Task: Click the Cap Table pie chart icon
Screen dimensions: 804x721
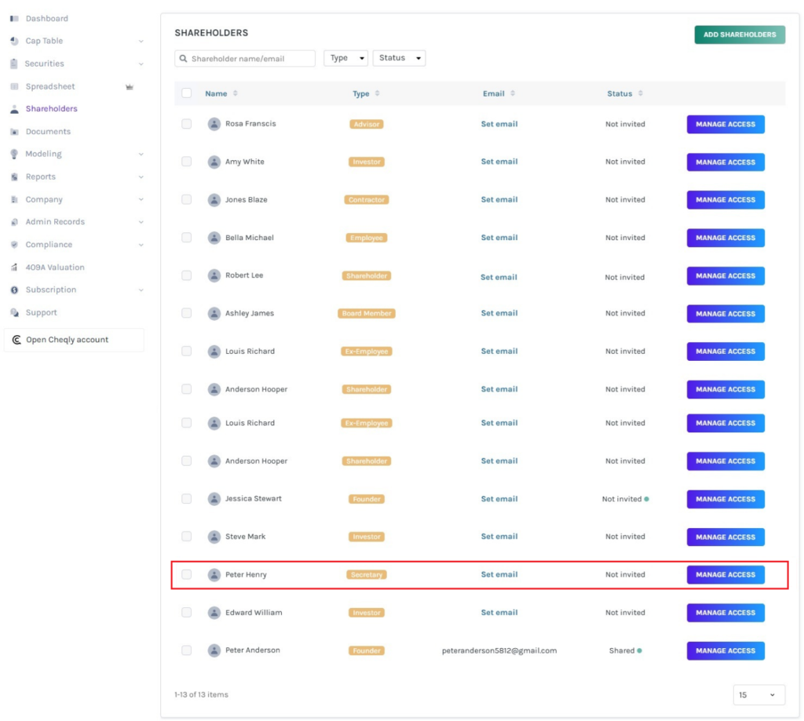Action: click(x=14, y=41)
